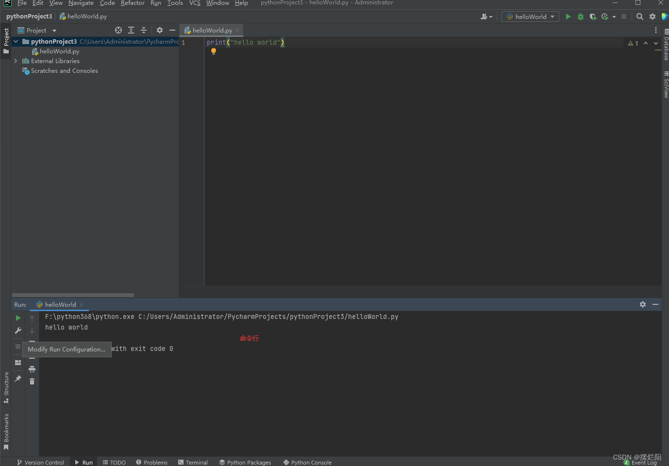
Task: Open the TODO tool window
Action: [x=114, y=462]
